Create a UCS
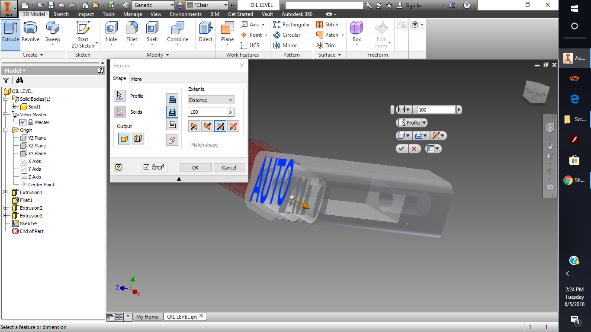 click(x=250, y=45)
